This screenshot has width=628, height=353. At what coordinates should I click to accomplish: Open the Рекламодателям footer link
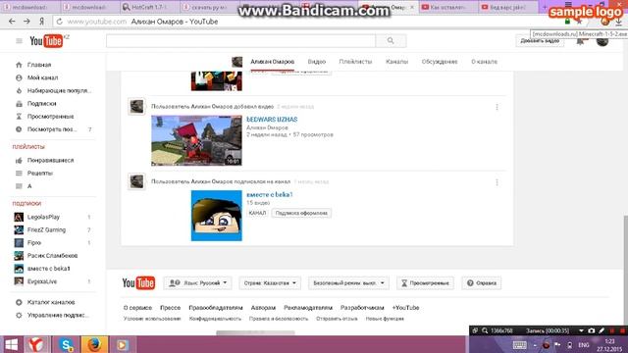point(308,307)
